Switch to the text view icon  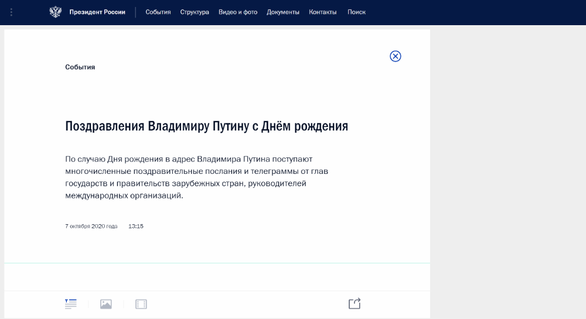71,304
